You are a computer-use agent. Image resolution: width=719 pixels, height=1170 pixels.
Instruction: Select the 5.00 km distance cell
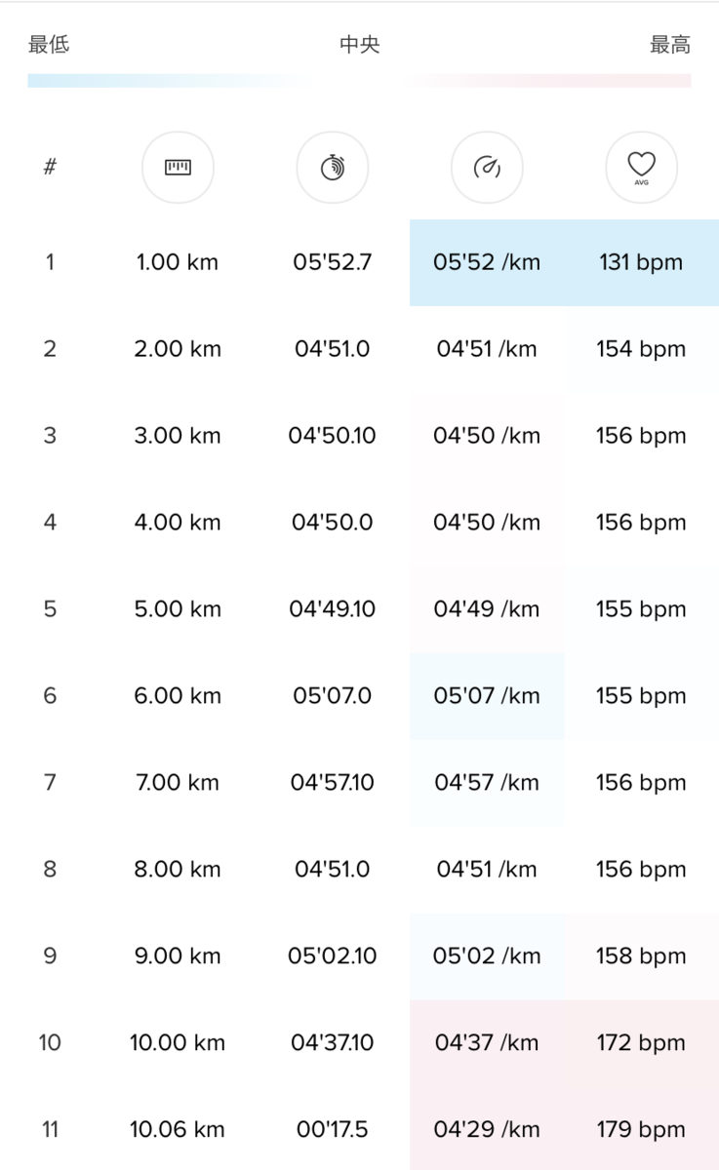pyautogui.click(x=178, y=609)
